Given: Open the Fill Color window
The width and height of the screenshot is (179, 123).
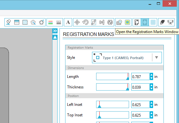Looking at the screenshot, I should click(9, 22).
